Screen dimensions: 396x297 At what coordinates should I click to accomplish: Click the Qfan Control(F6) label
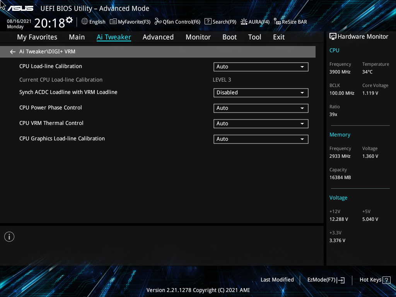182,22
